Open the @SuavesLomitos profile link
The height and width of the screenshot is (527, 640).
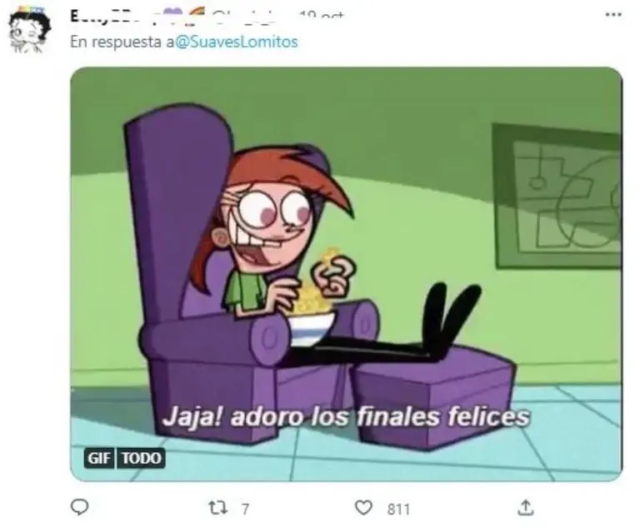(237, 42)
